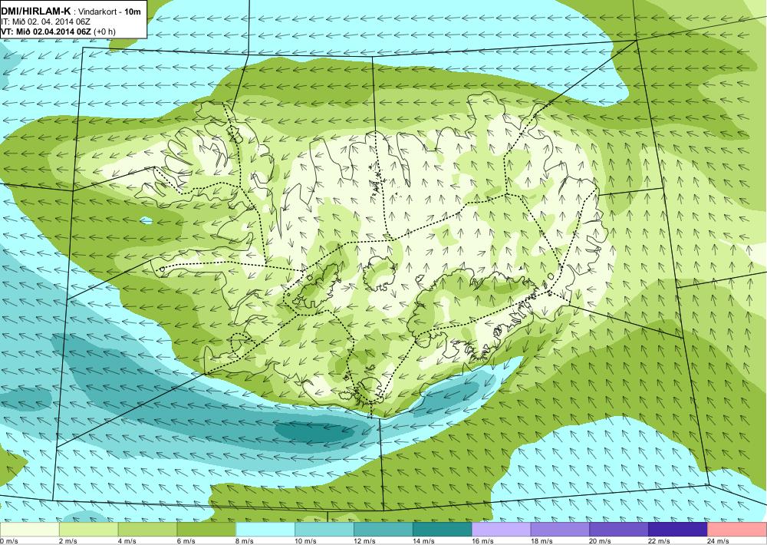Click the '(+0 h)' forecast offset text
Image resolution: width=767 pixels, height=545 pixels.
pos(104,31)
